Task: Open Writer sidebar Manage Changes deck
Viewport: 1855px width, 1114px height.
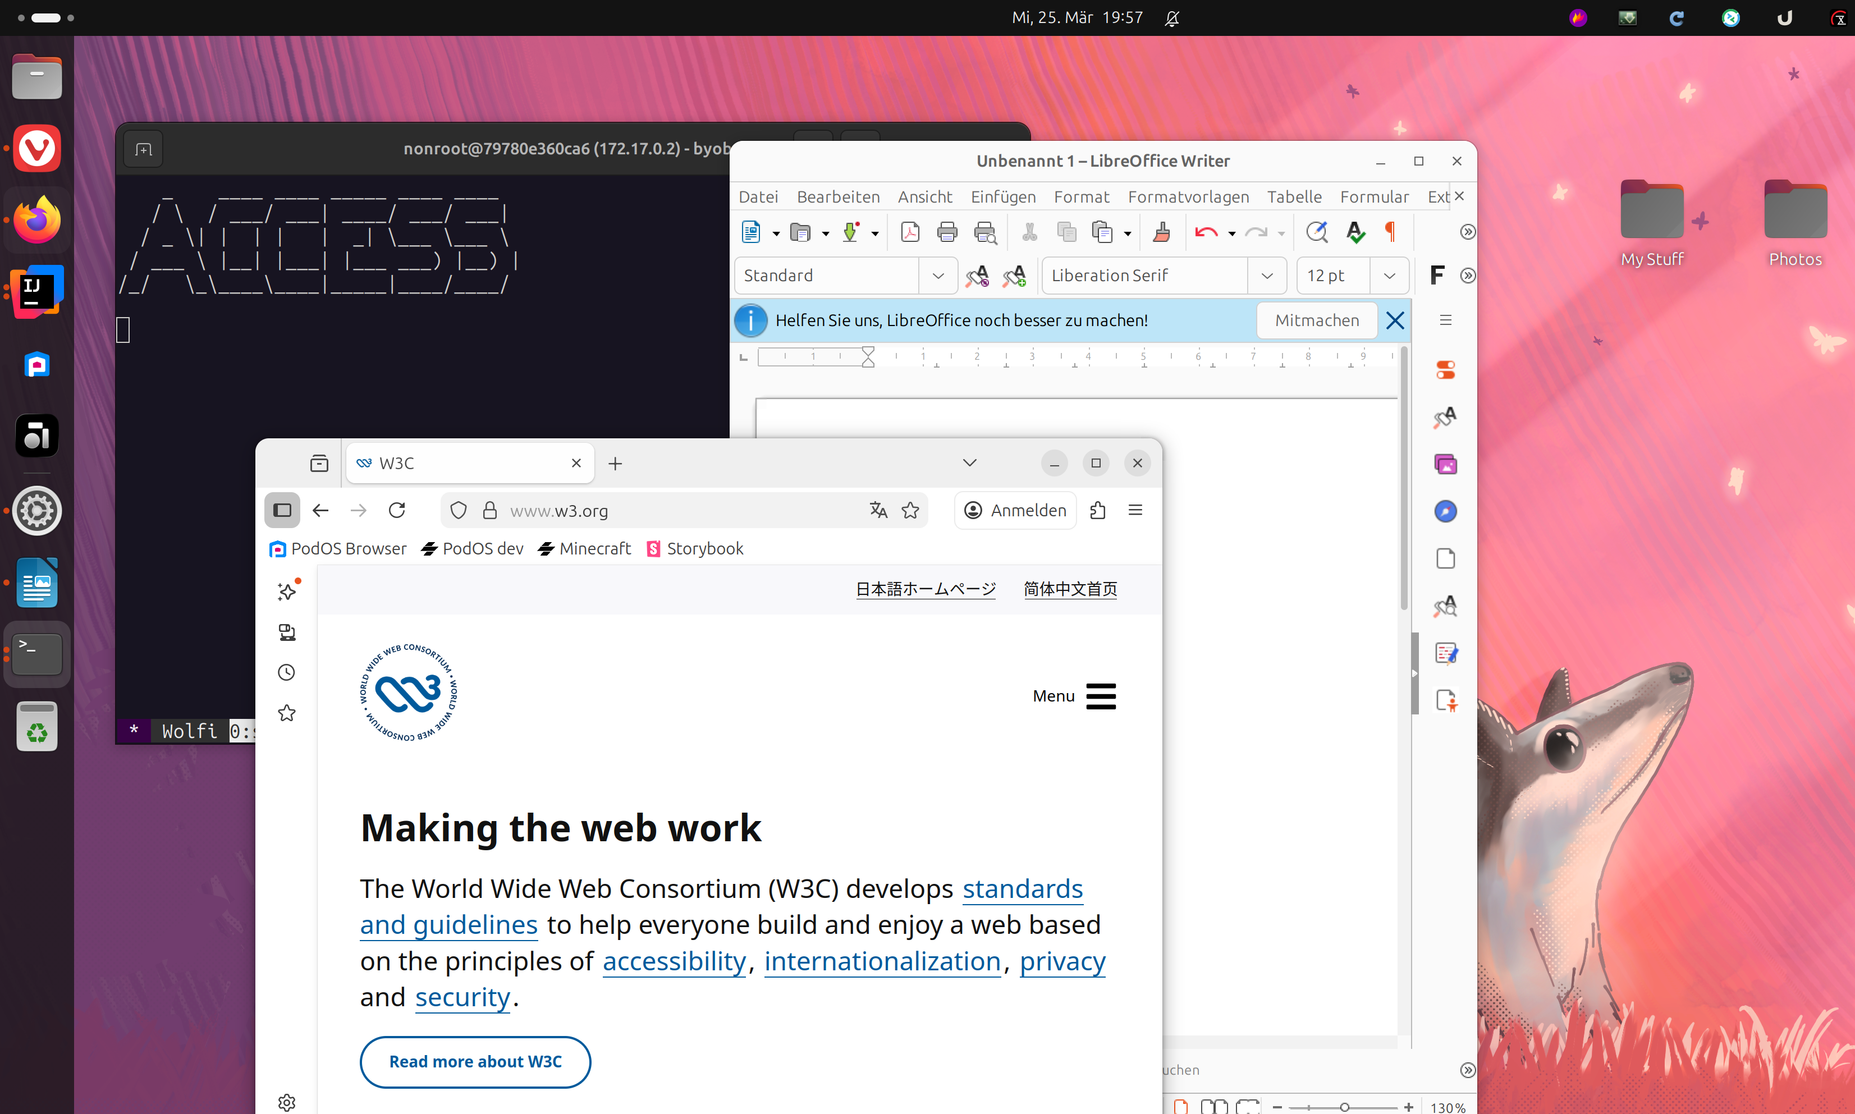Action: tap(1446, 653)
